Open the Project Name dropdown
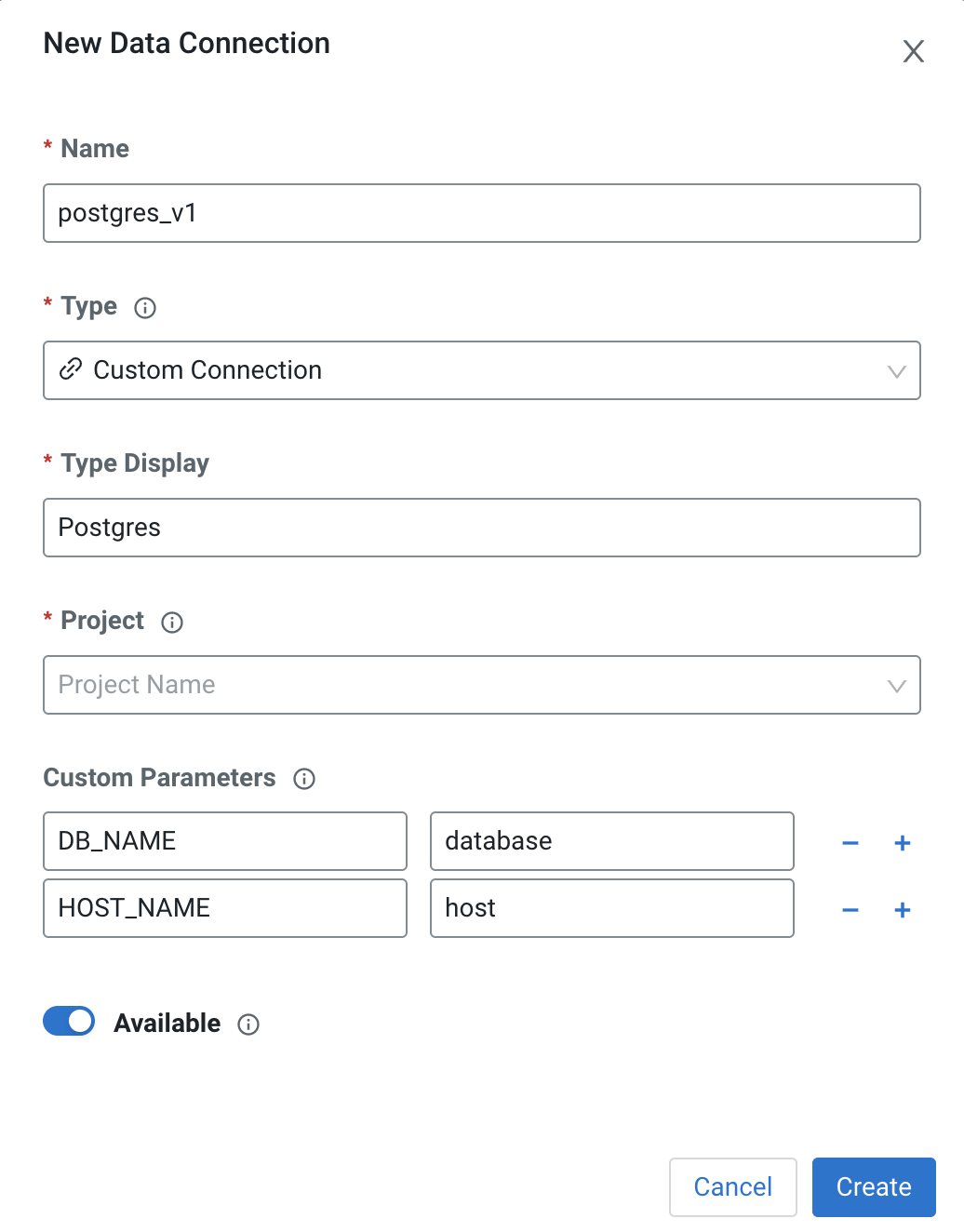The image size is (964, 1232). (481, 685)
